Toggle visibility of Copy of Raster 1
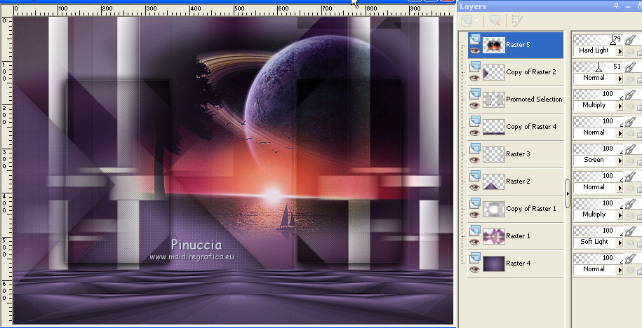Viewport: 642px width, 328px height. coord(474,215)
